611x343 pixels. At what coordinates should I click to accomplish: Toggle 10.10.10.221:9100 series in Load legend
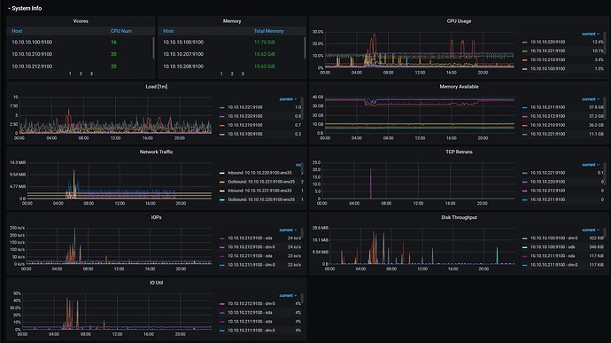pos(244,107)
